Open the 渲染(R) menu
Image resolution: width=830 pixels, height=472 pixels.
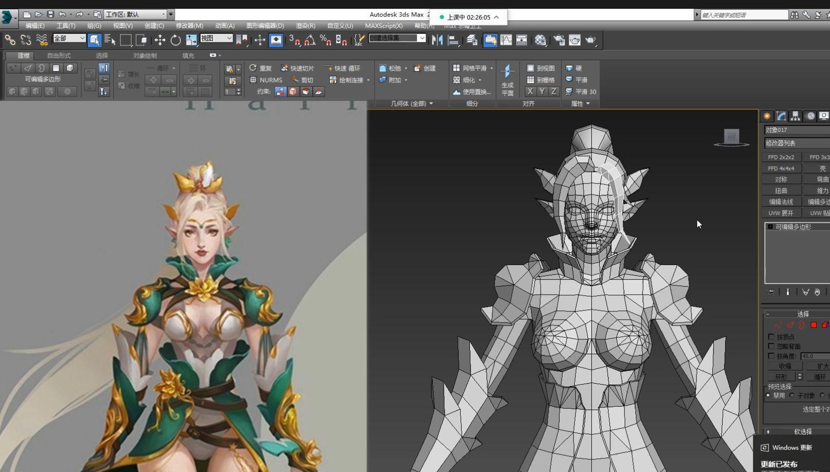point(305,25)
